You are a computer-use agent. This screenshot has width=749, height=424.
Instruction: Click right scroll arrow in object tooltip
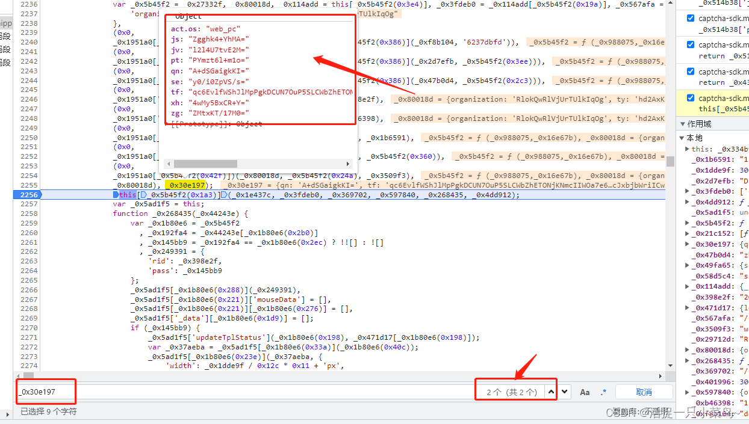click(x=348, y=164)
